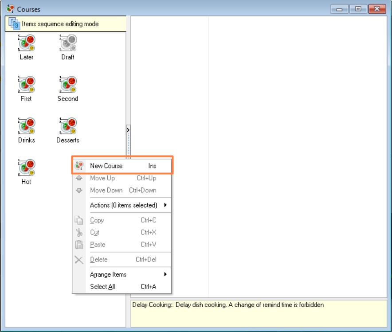
Task: Maximize the Courses window
Action: pyautogui.click(x=358, y=9)
